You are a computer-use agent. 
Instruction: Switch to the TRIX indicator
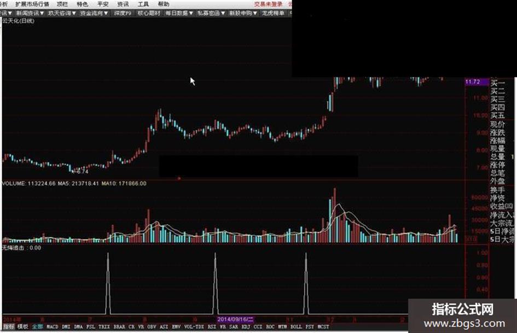[104, 326]
